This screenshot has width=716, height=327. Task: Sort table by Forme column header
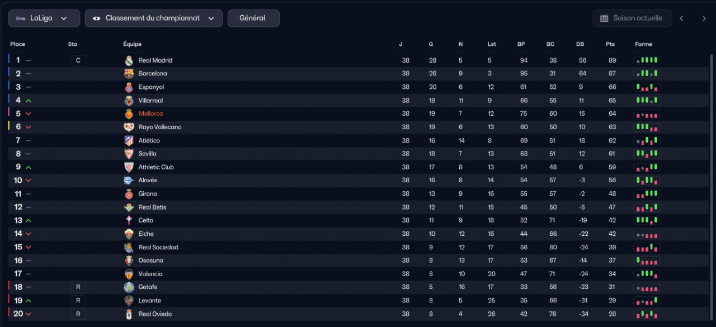pos(644,44)
